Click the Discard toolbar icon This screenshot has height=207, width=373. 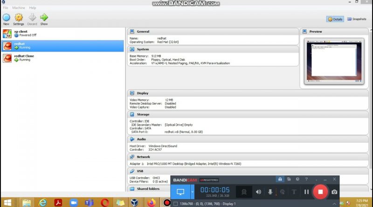(x=32, y=17)
